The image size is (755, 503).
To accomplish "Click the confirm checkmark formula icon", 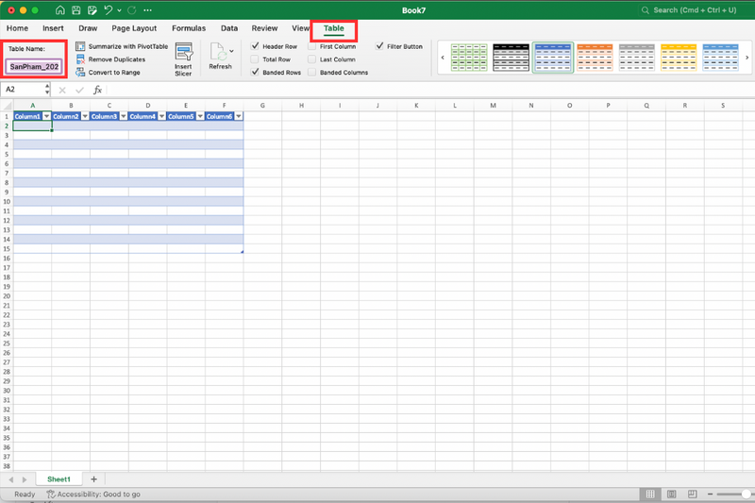I will (79, 90).
